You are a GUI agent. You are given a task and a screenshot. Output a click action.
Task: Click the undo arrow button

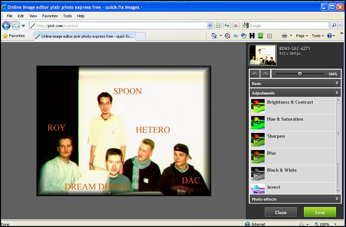[x=255, y=74]
